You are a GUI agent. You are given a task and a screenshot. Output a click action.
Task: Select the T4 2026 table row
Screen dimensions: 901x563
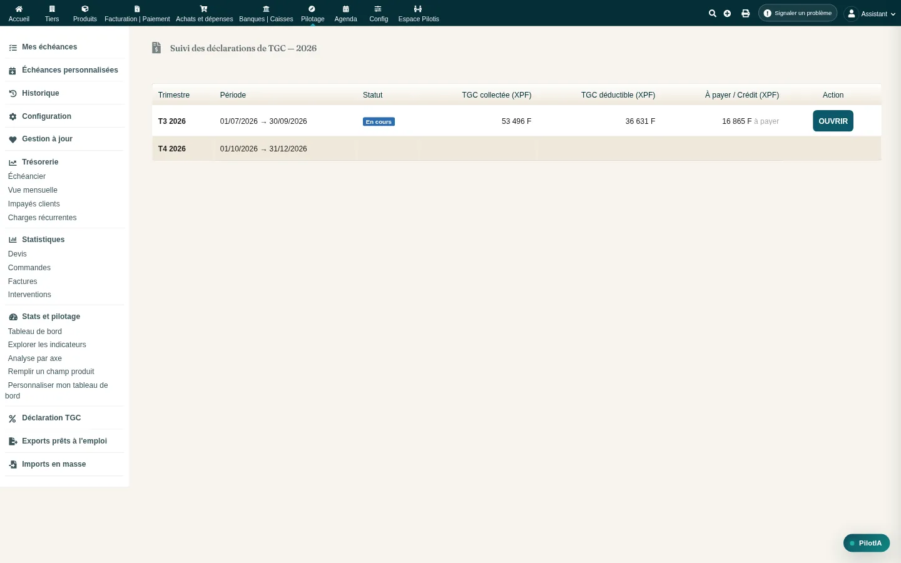pos(516,149)
